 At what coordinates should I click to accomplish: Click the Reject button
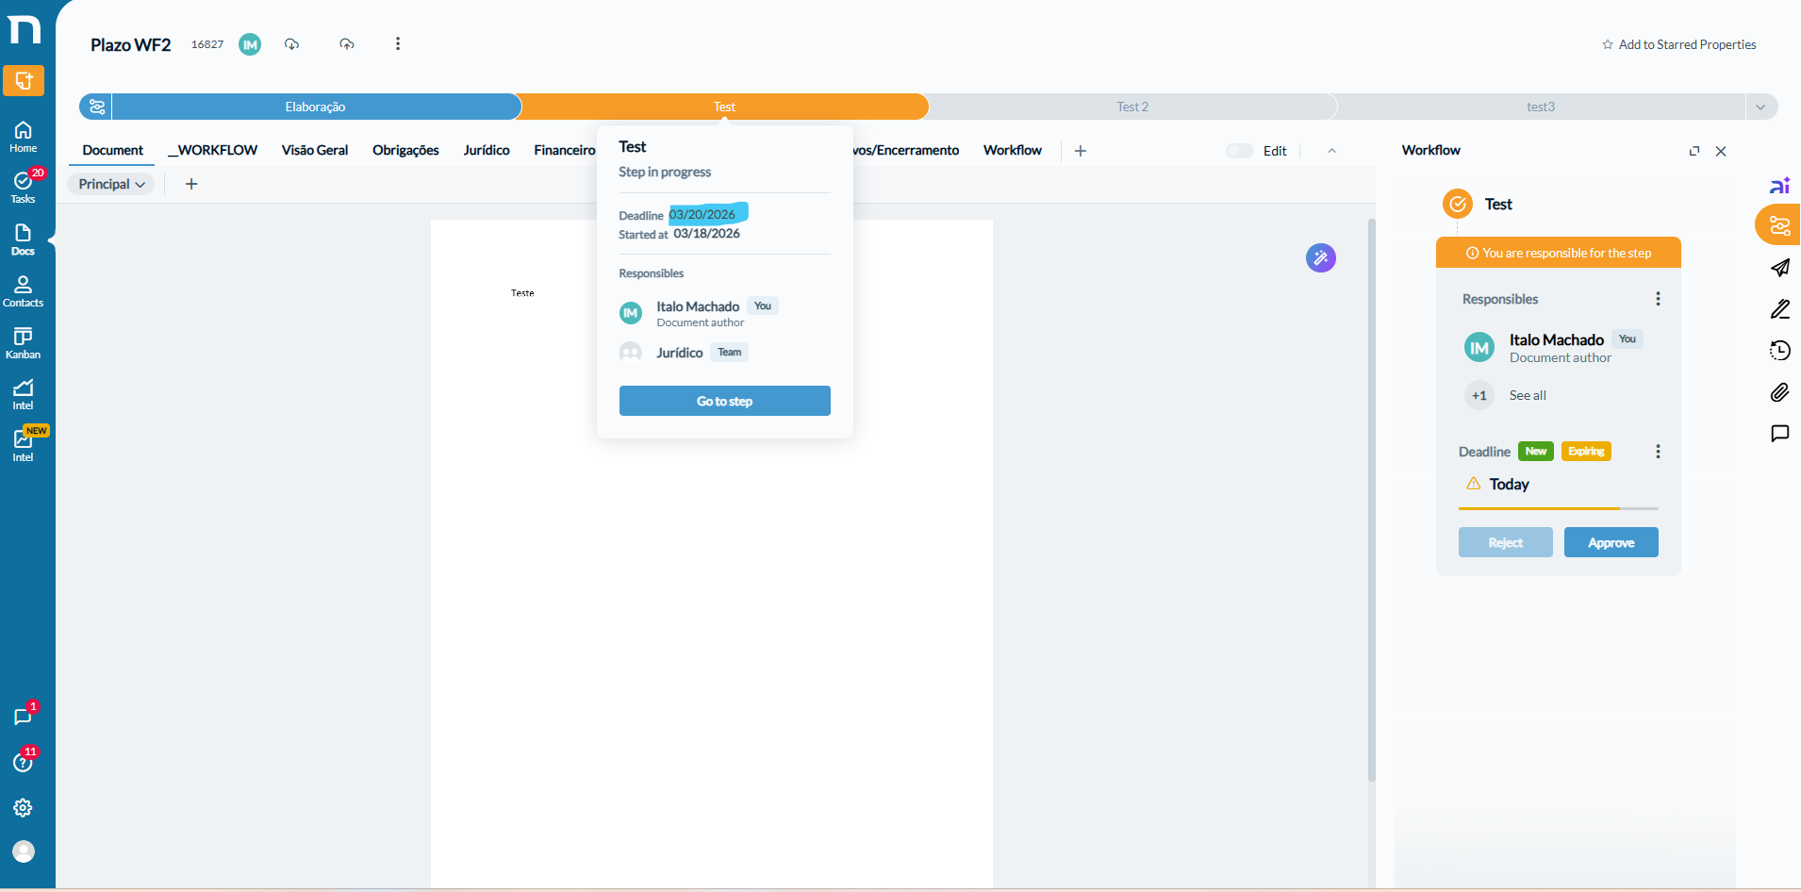(x=1505, y=542)
